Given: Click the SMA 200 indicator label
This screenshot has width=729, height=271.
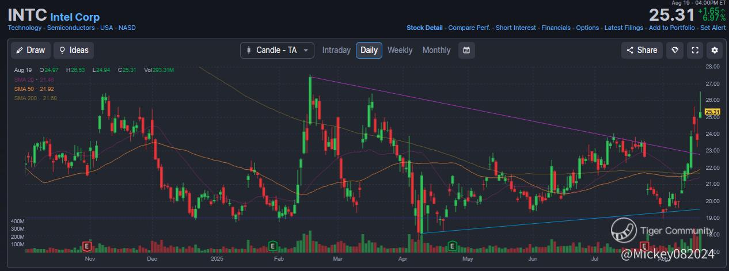Looking at the screenshot, I should pos(35,98).
